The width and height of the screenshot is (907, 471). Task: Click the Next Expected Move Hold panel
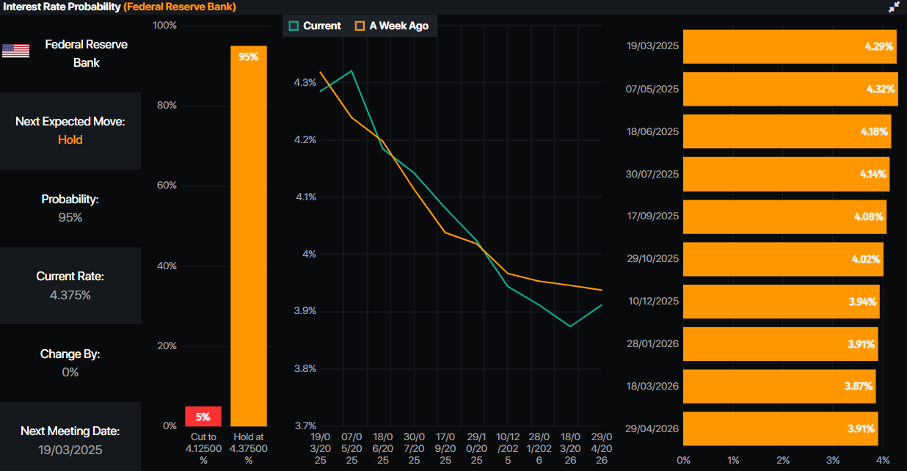70,131
